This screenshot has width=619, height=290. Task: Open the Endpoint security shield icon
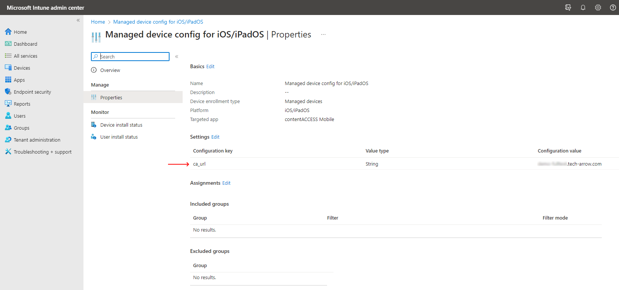click(x=8, y=92)
